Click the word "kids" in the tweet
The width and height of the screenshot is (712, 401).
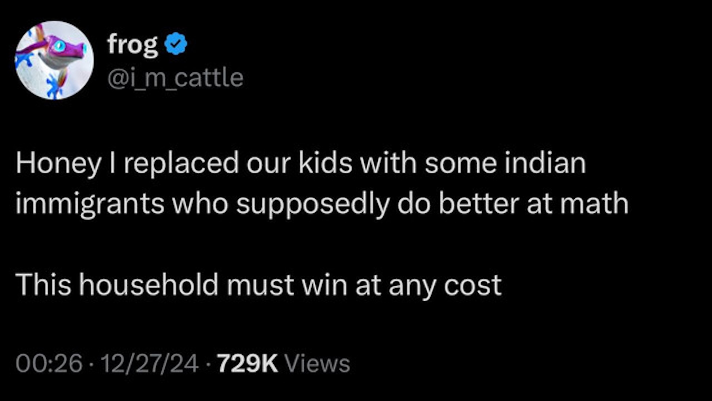[325, 163]
